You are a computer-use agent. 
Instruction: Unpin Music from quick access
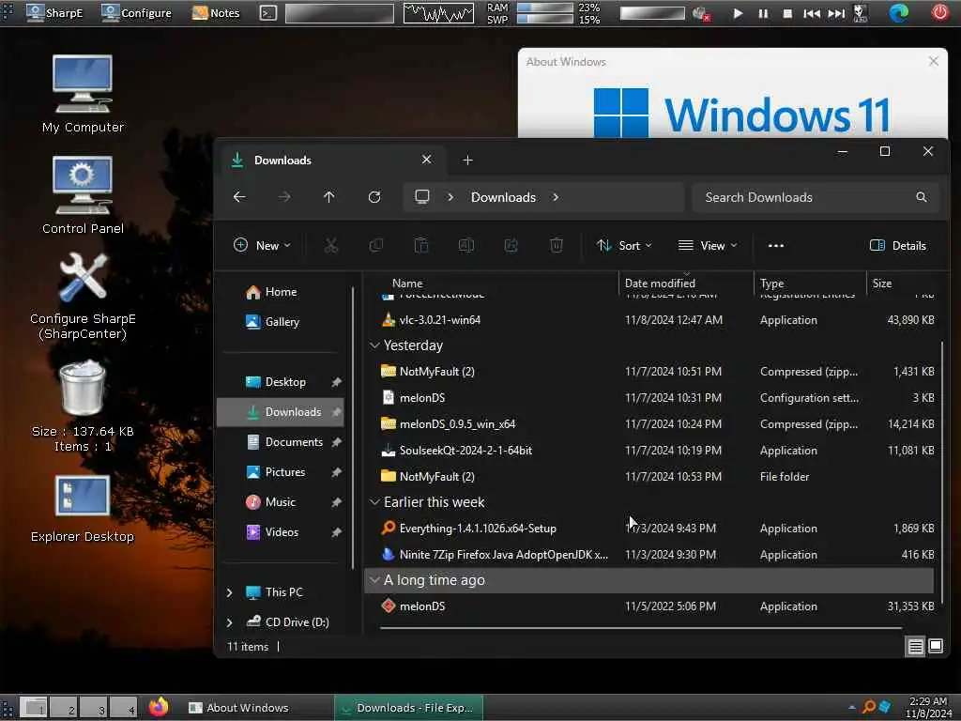(336, 502)
